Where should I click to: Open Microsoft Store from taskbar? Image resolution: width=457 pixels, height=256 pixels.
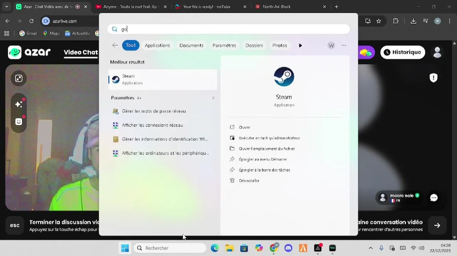tap(244, 248)
